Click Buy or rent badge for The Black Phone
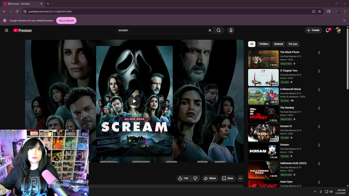 click(x=286, y=64)
